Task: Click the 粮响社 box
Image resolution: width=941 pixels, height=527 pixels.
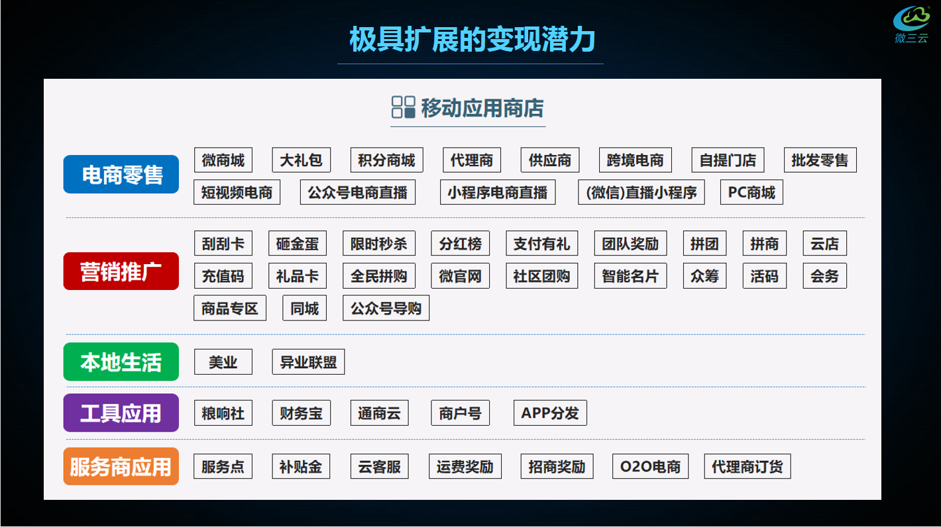Action: 223,413
